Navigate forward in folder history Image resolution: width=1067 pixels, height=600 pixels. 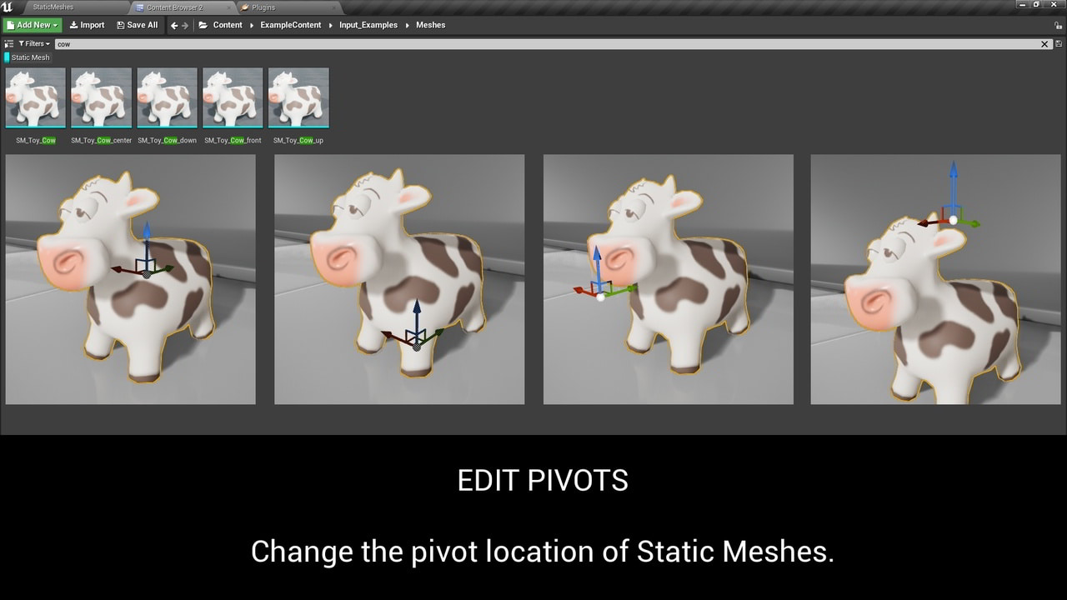pos(185,25)
